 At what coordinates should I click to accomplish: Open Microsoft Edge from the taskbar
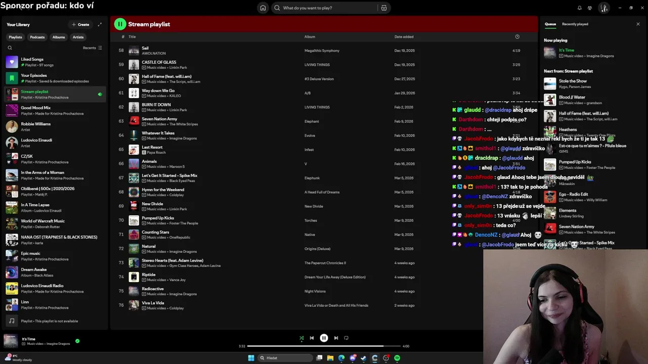(341, 358)
